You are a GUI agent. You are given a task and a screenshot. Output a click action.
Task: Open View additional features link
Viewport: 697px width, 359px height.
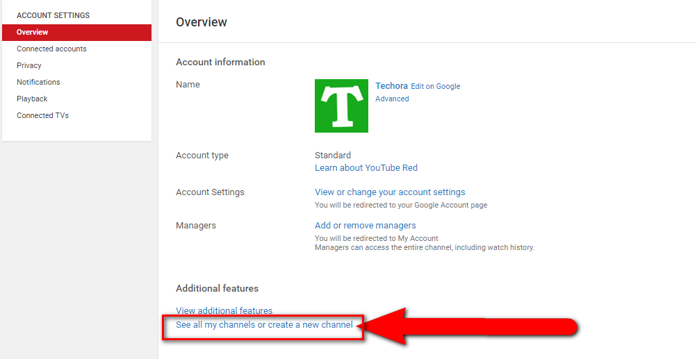coord(224,310)
